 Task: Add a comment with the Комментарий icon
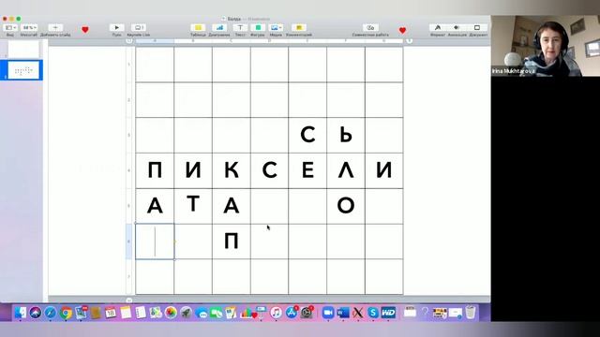[299, 27]
